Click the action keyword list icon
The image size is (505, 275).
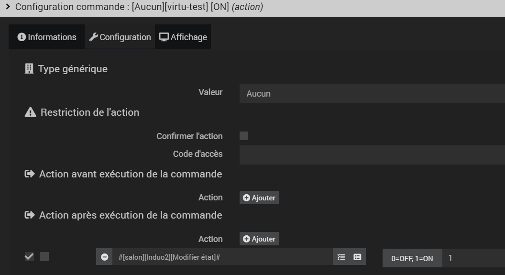tap(341, 257)
